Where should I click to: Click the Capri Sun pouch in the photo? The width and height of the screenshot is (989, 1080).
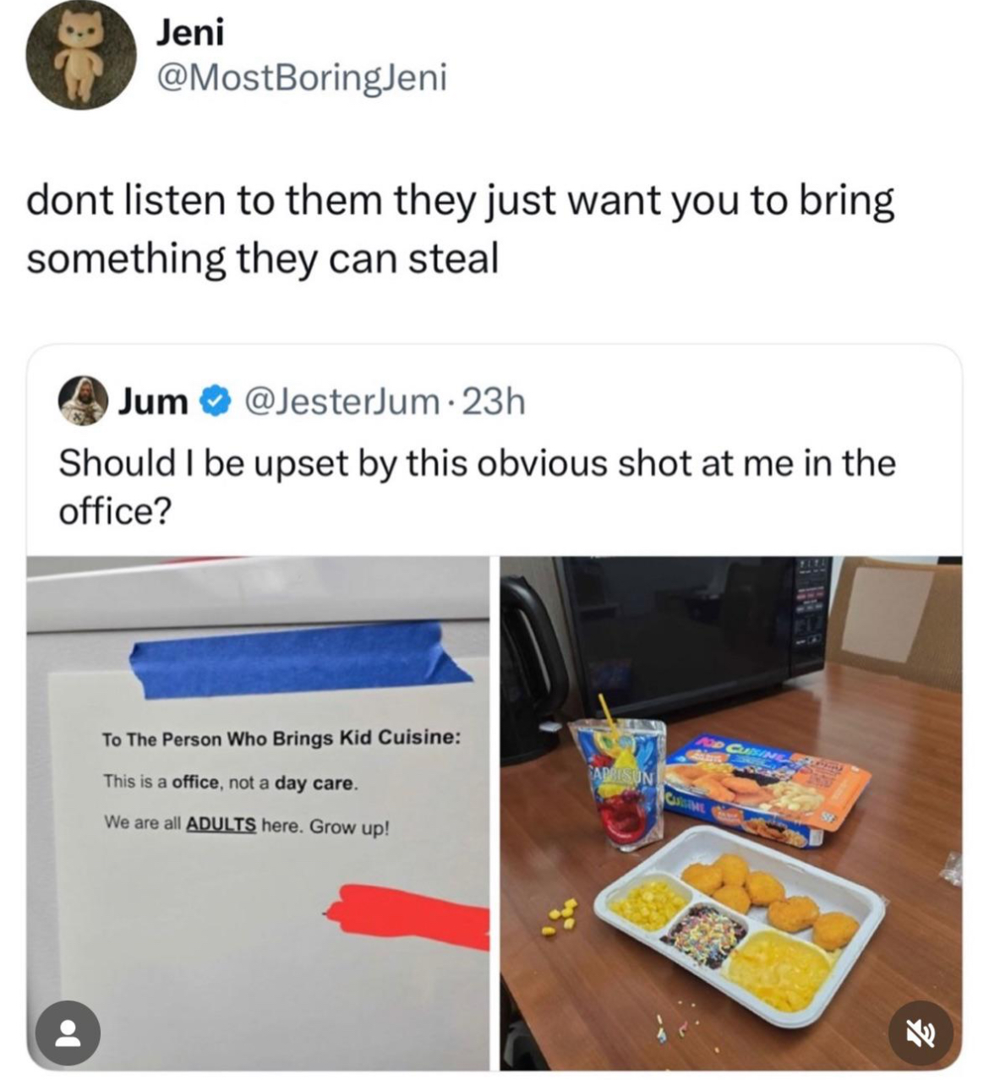tap(617, 783)
